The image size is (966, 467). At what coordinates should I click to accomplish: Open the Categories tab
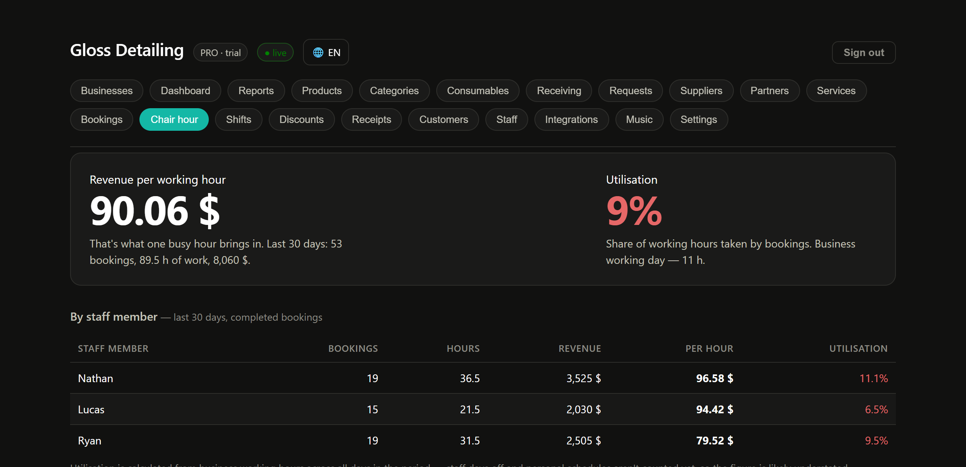(x=394, y=91)
